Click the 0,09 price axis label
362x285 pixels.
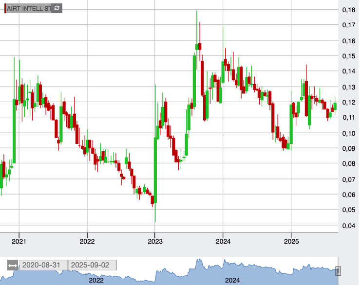[x=349, y=149]
